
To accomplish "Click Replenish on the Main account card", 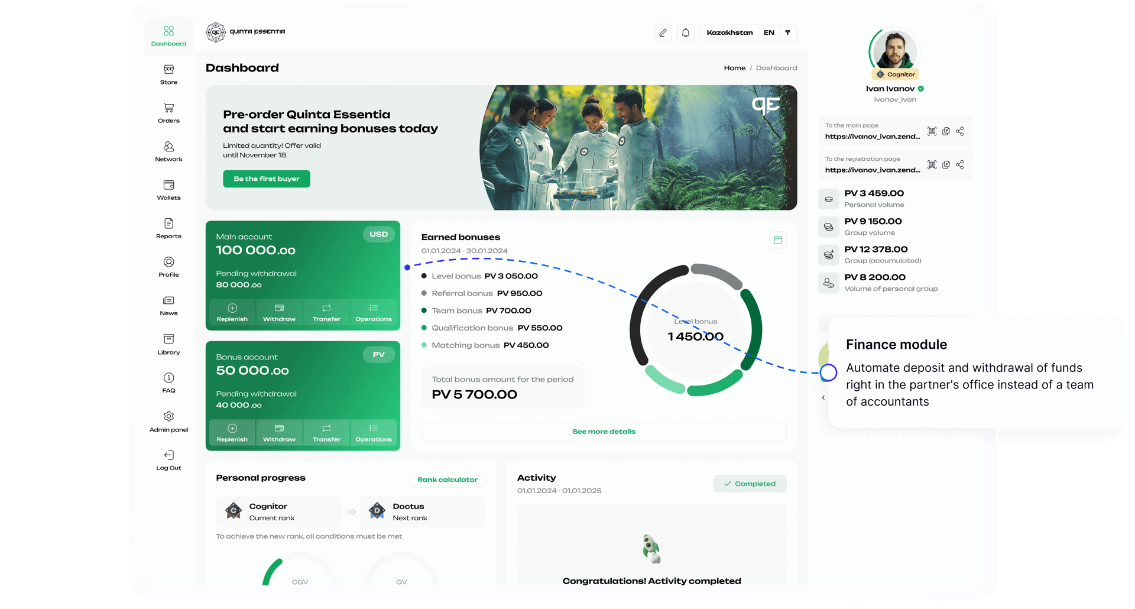I will pyautogui.click(x=232, y=312).
